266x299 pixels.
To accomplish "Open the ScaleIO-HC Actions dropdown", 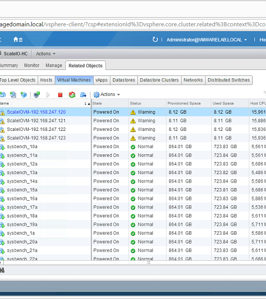I will click(46, 54).
